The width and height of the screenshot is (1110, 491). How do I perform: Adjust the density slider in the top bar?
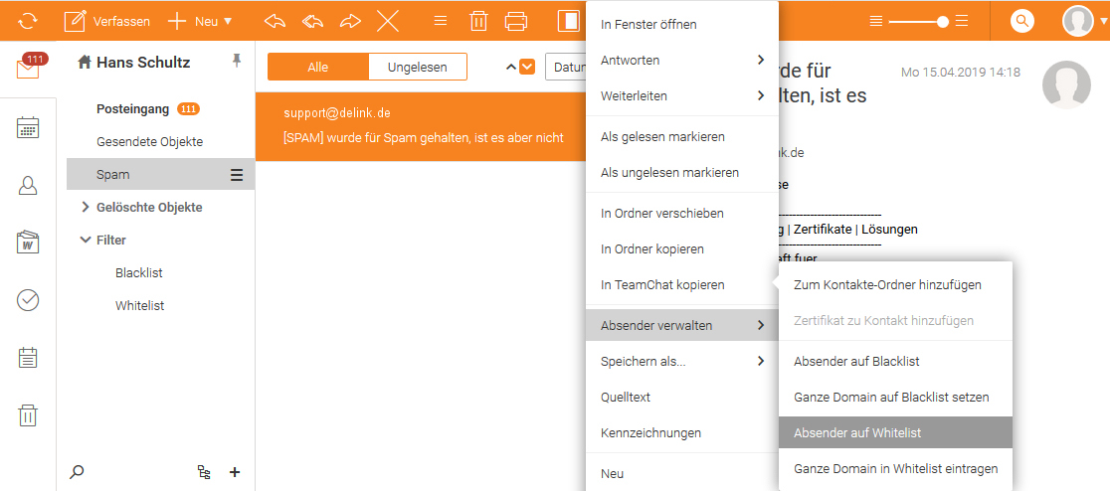point(942,20)
